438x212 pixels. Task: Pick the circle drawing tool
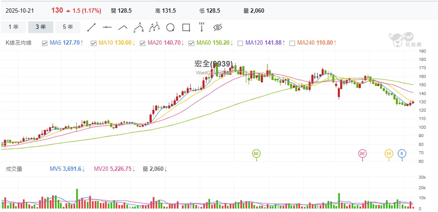point(170,27)
